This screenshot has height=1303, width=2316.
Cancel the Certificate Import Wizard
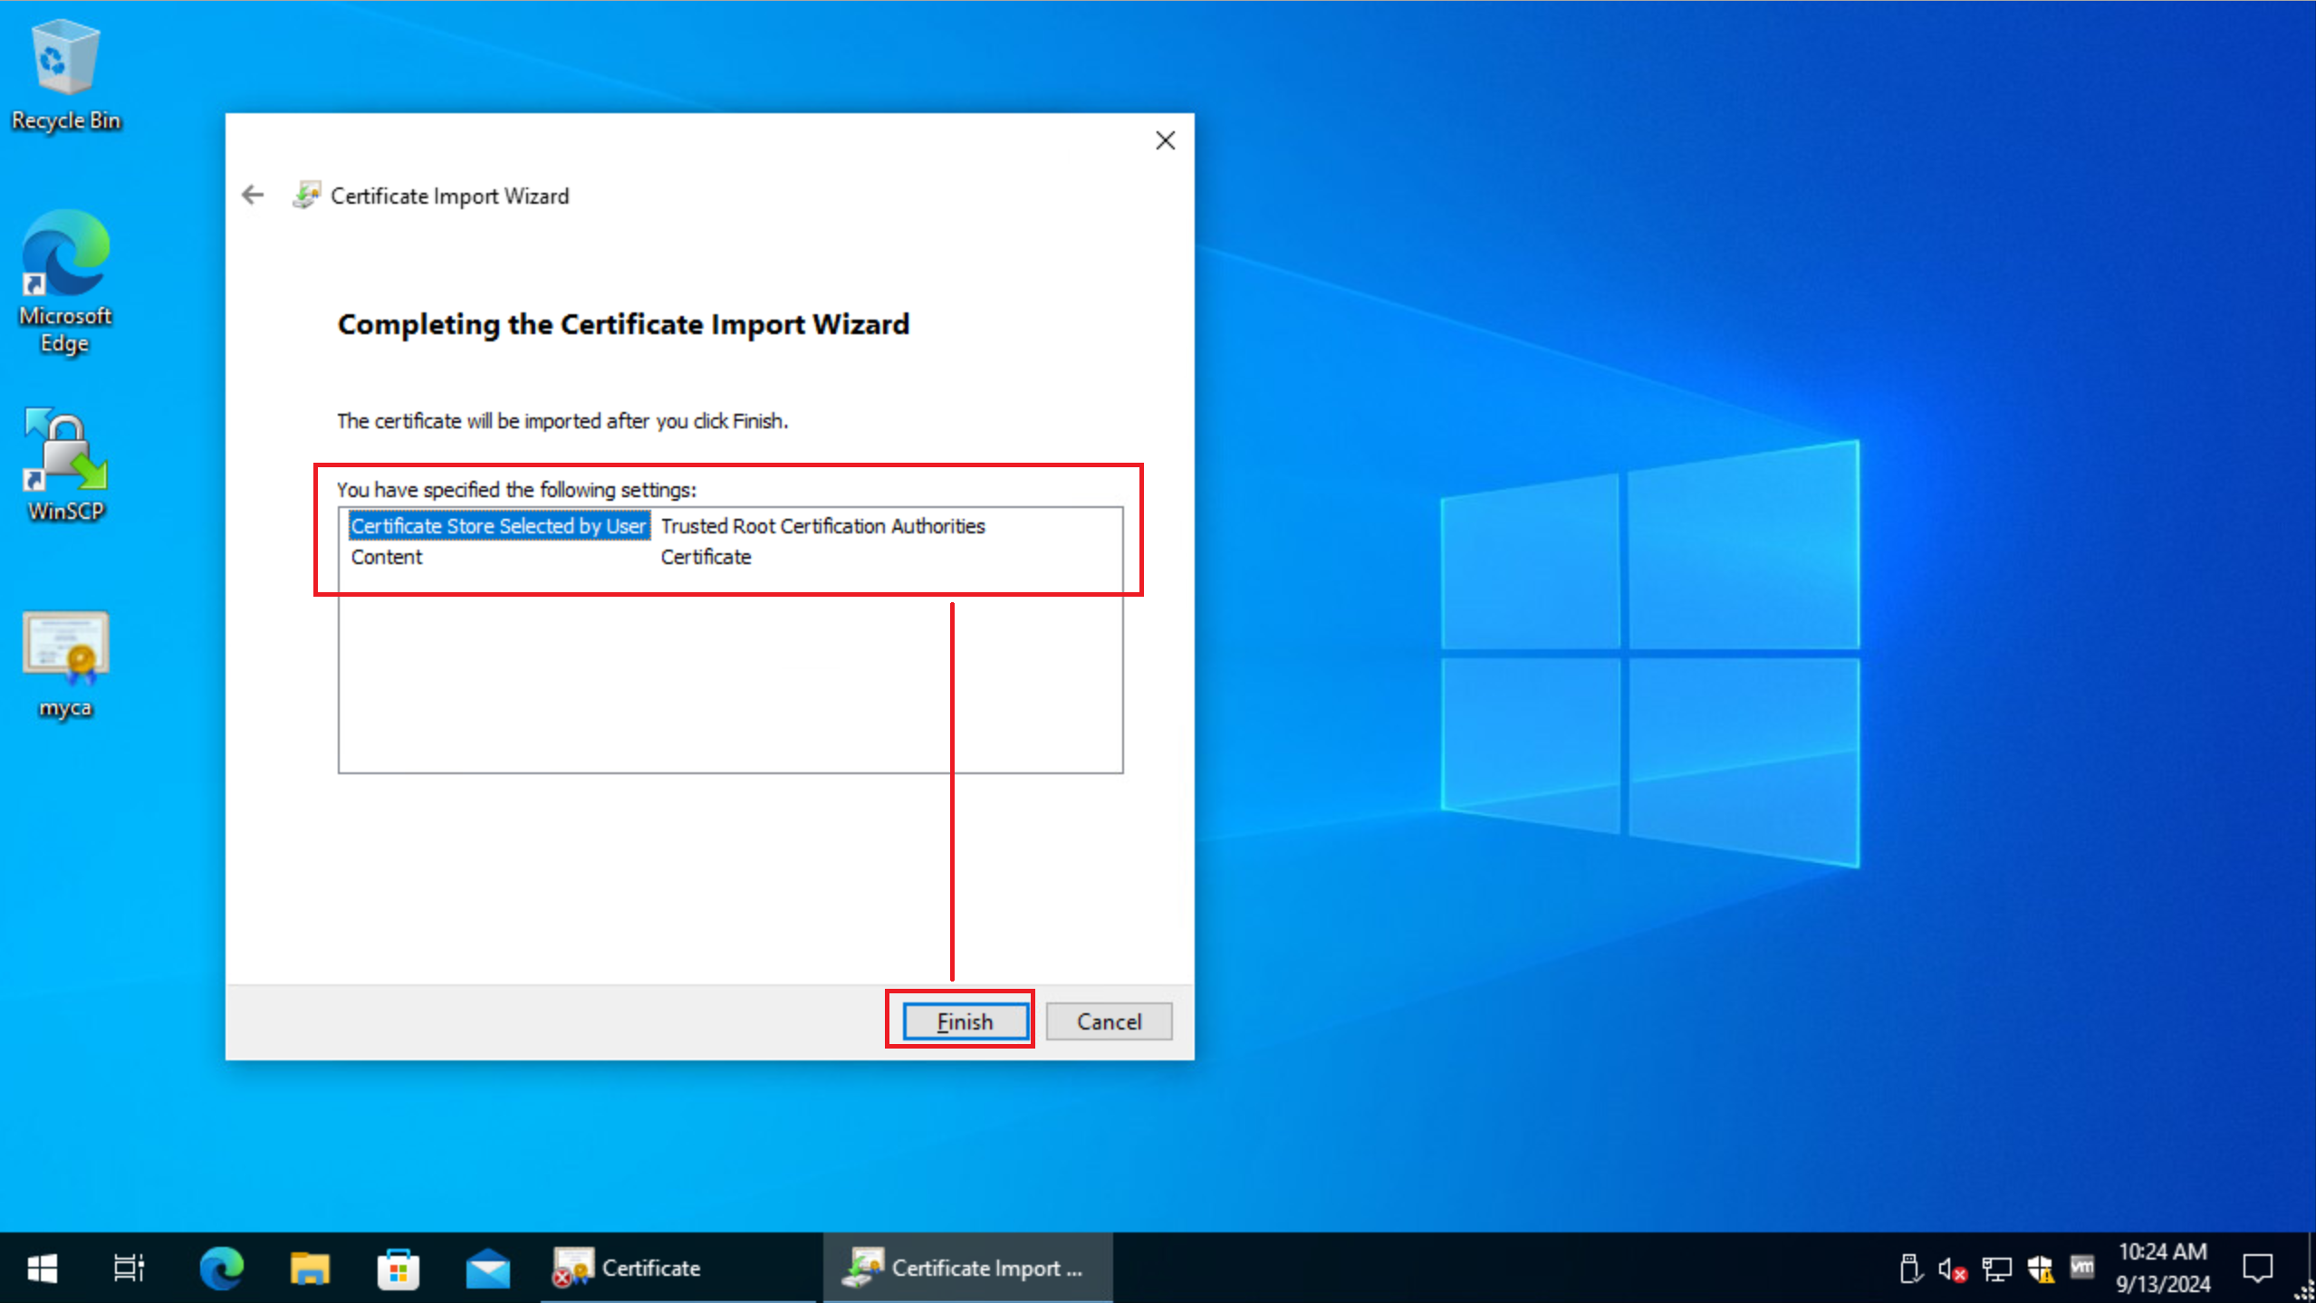point(1109,1021)
